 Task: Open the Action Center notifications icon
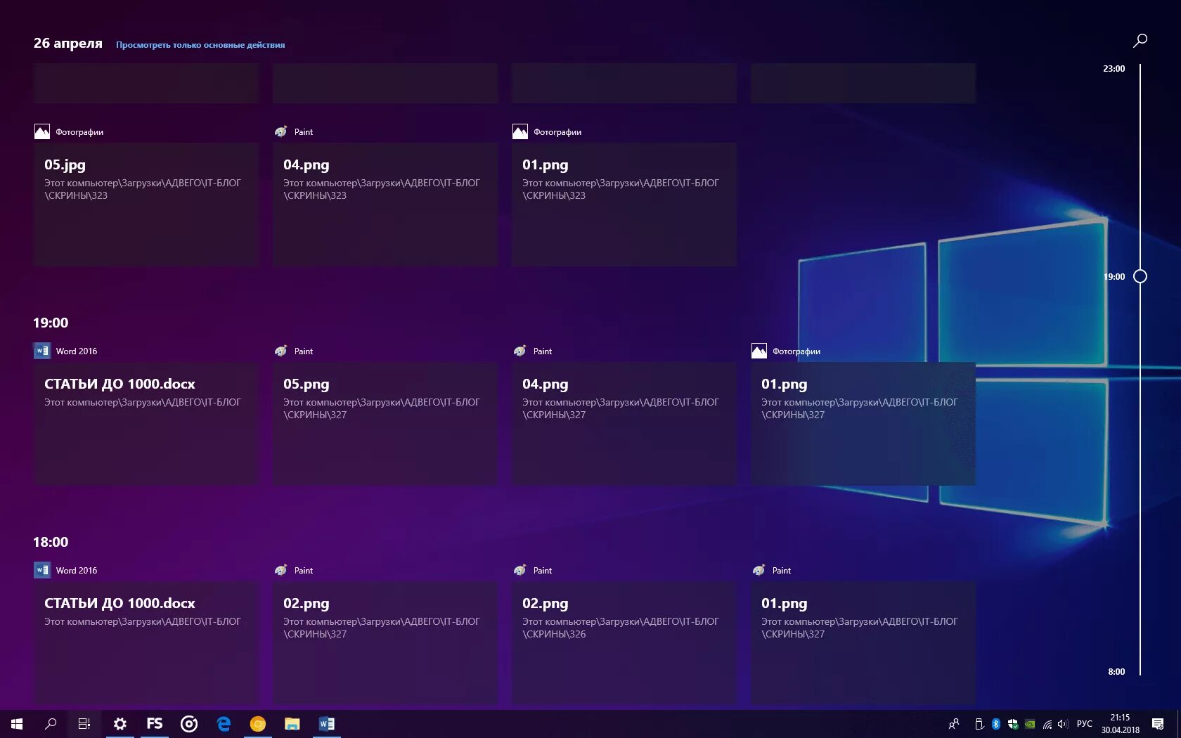1158,724
